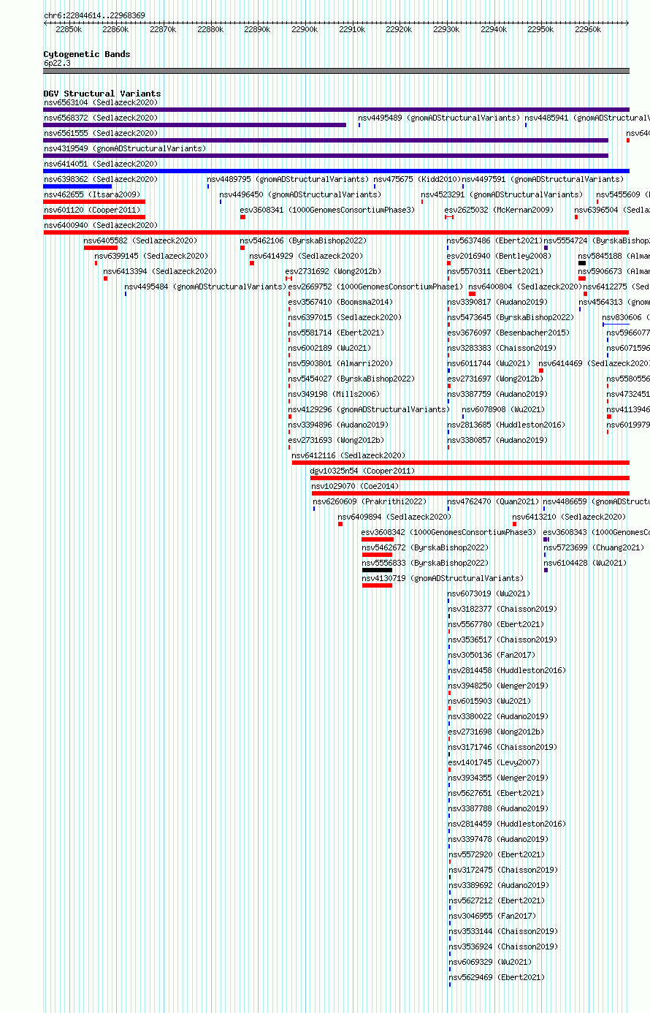
Task: Open nsv5629469 (Ebert2021) entry
Action: 496,977
